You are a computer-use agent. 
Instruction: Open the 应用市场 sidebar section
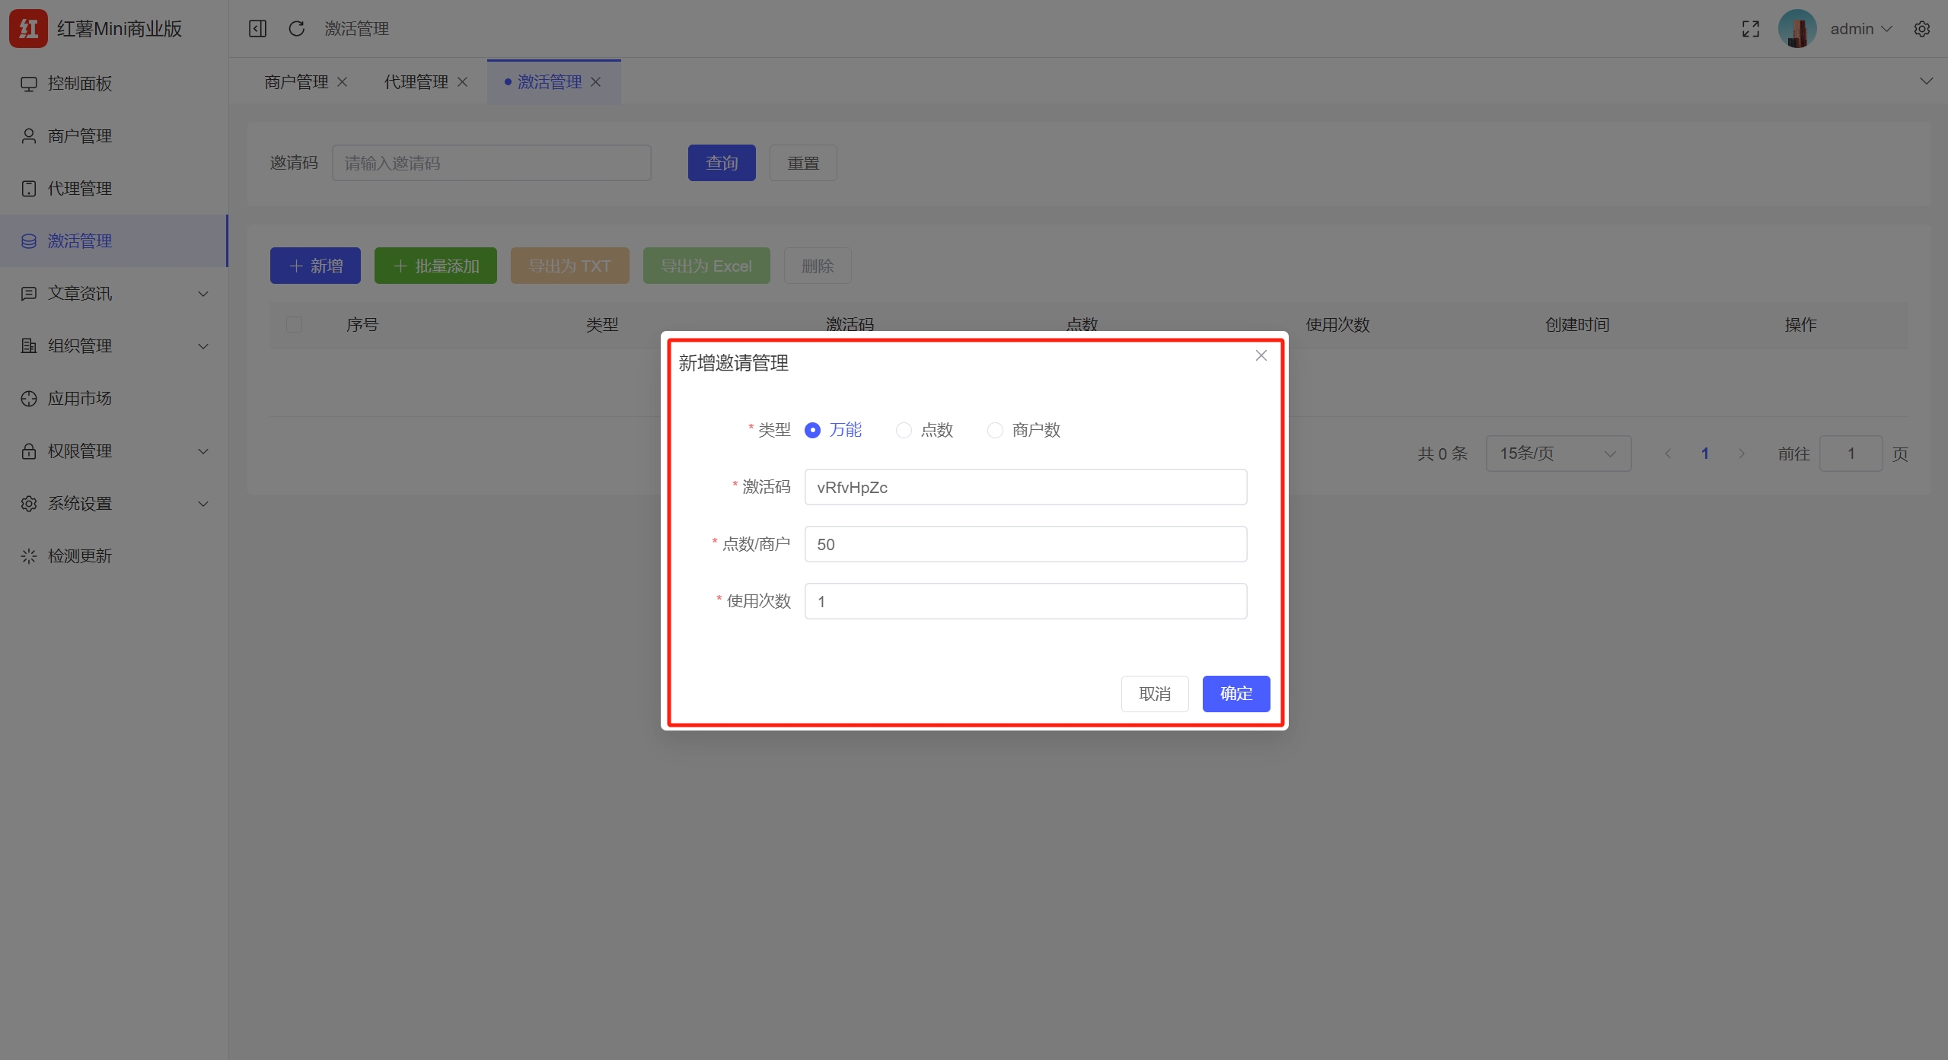pos(79,398)
